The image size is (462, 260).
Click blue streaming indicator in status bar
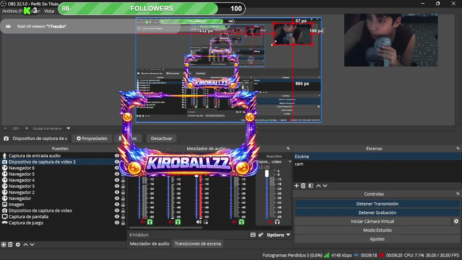pos(356,255)
